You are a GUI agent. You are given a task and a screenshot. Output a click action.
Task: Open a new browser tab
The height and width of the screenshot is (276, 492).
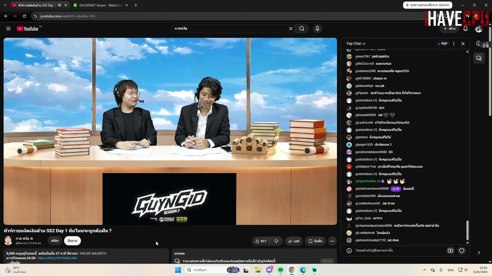[x=136, y=5]
